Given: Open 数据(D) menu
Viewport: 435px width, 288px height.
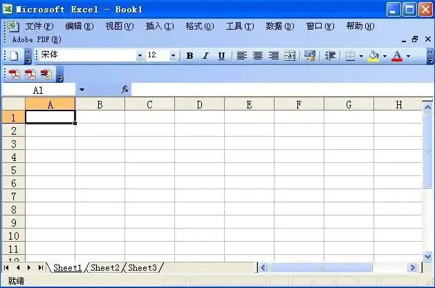Looking at the screenshot, I should coord(280,26).
